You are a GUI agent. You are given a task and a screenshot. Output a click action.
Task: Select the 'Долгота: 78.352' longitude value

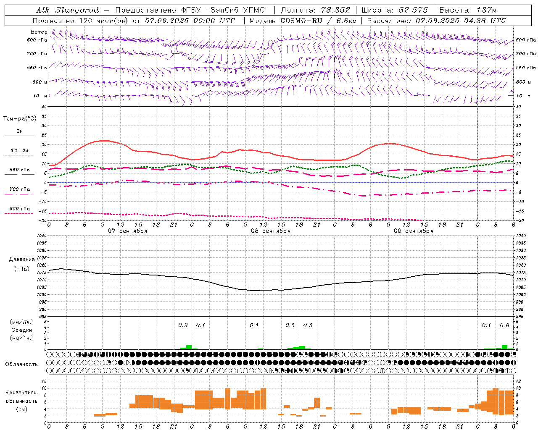coord(316,10)
